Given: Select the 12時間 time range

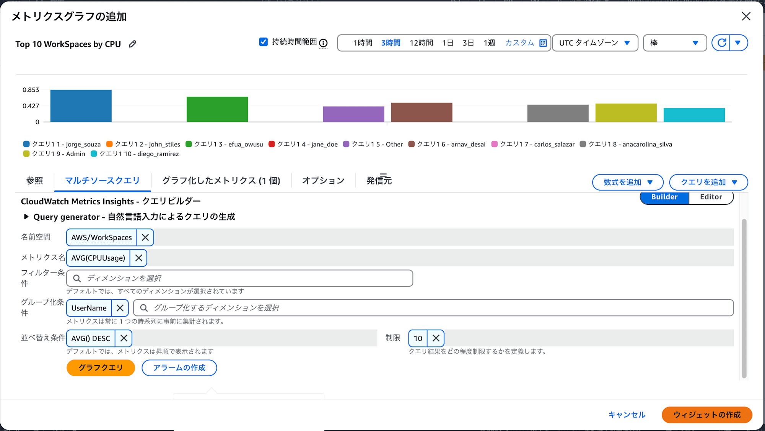Looking at the screenshot, I should [x=421, y=43].
